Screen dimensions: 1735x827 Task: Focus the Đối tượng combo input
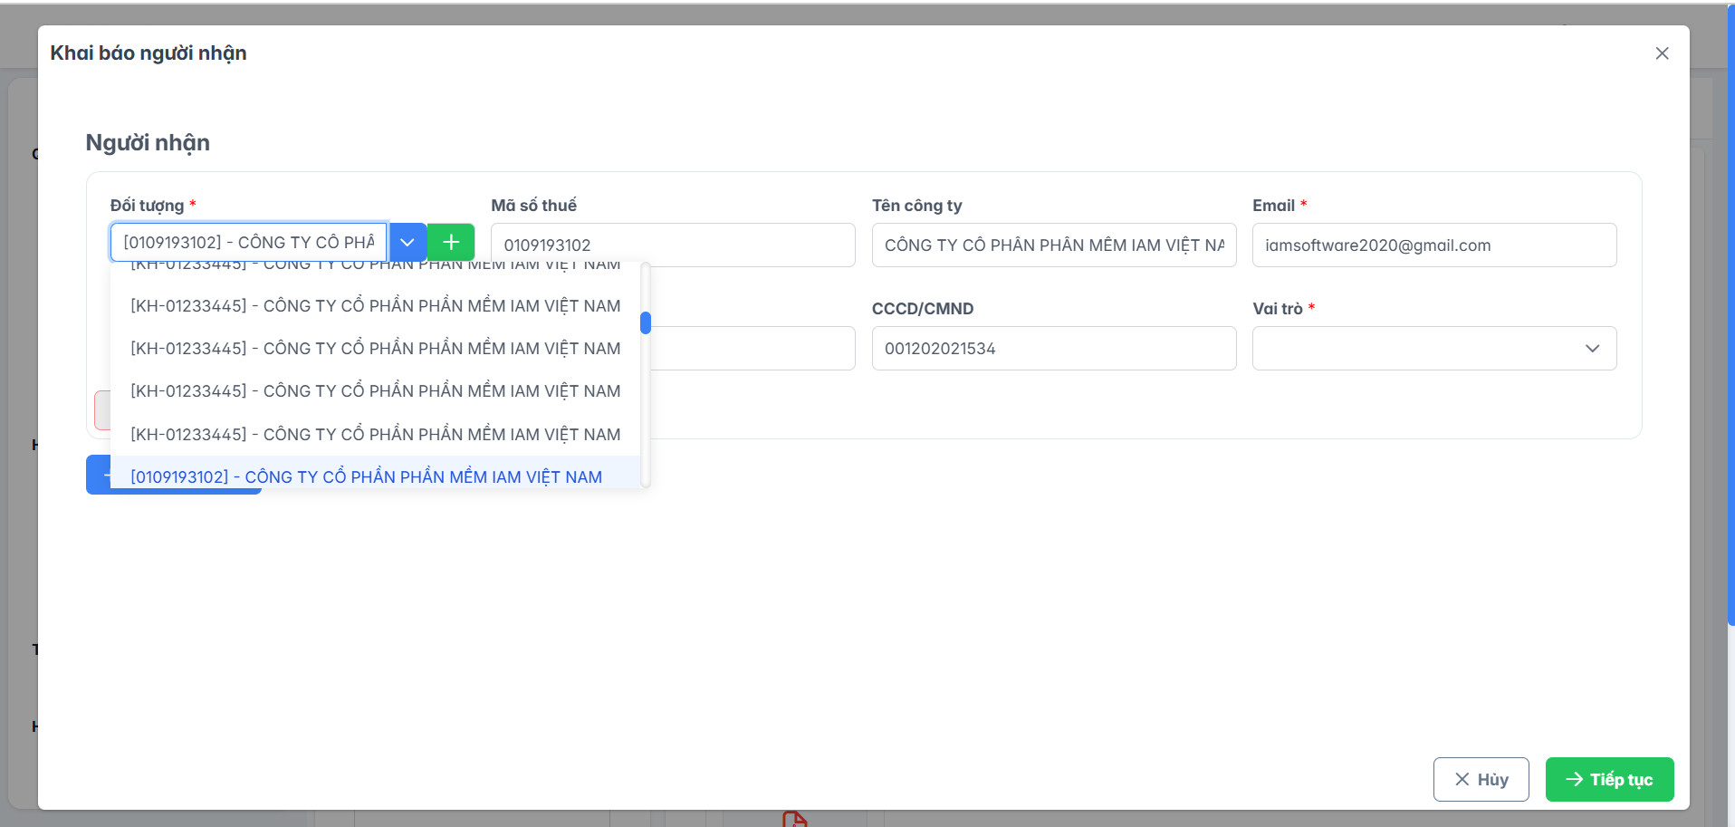coord(249,243)
